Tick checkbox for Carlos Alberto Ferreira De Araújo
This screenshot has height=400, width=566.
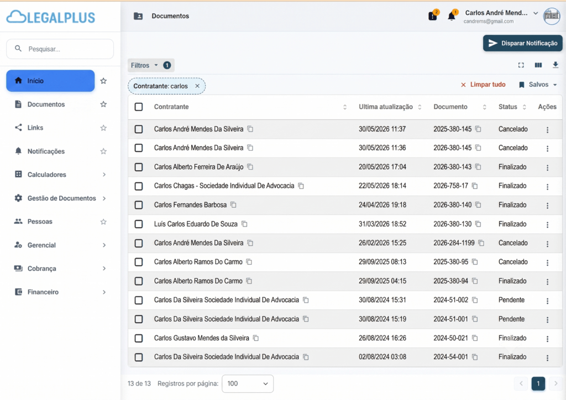coord(139,167)
